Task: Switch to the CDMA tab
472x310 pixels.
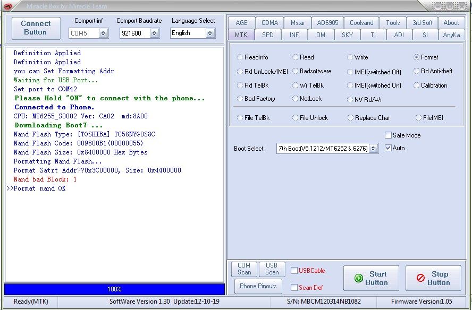Action: coord(269,22)
